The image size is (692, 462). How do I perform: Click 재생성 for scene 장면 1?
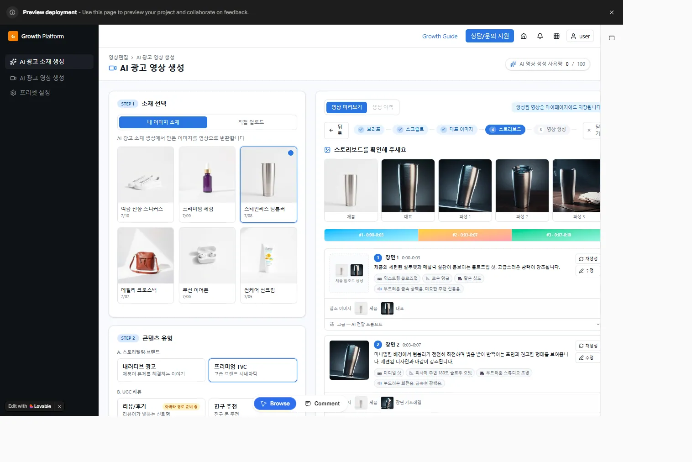point(588,259)
